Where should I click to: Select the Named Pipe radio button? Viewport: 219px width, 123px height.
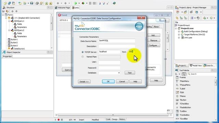pos(82,57)
